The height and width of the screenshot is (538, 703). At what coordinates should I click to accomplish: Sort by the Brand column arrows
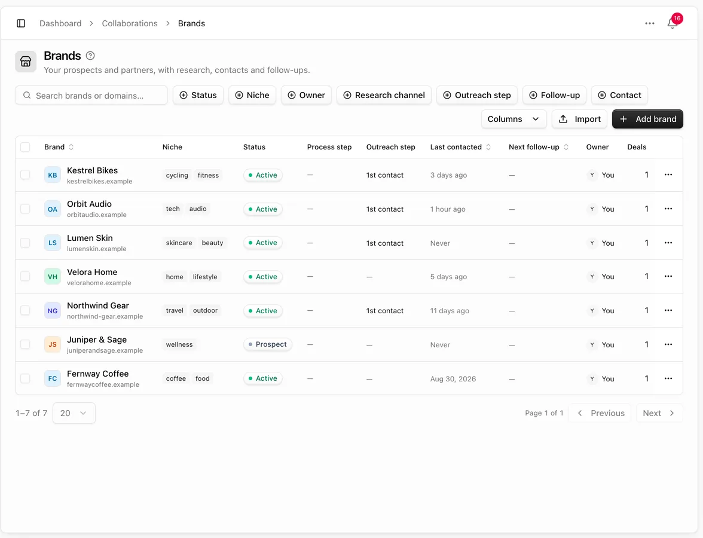[71, 147]
